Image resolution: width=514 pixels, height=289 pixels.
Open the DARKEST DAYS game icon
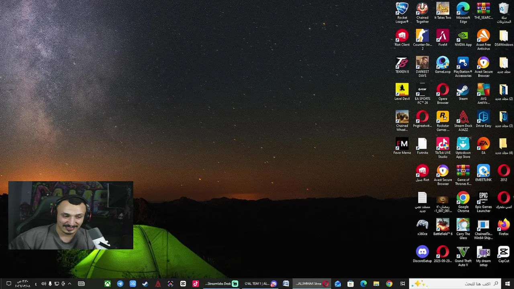point(422,67)
